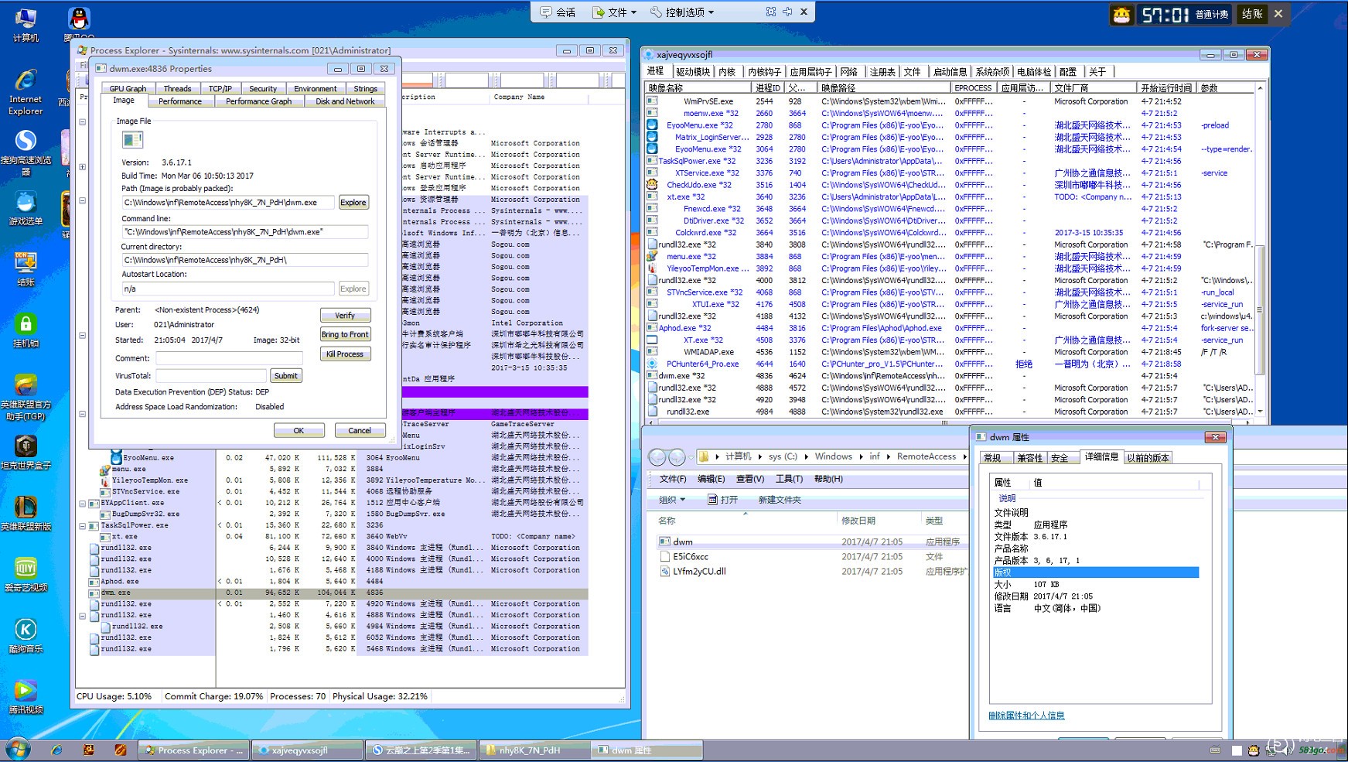The width and height of the screenshot is (1348, 762).
Task: Open the 启动信息 tab in PCHunter
Action: pos(950,71)
